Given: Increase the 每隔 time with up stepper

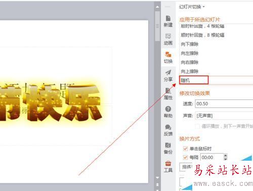Looking at the screenshot, I should (225, 155).
